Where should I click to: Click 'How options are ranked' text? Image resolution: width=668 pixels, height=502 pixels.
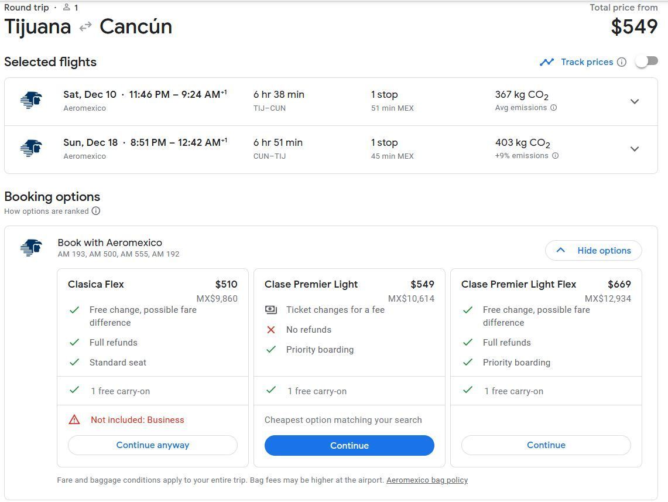tap(46, 211)
